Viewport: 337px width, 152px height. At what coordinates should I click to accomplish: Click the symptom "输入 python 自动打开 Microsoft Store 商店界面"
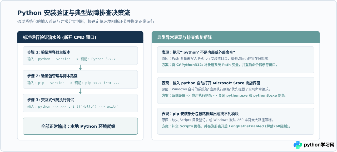pyautogui.click(x=211, y=83)
